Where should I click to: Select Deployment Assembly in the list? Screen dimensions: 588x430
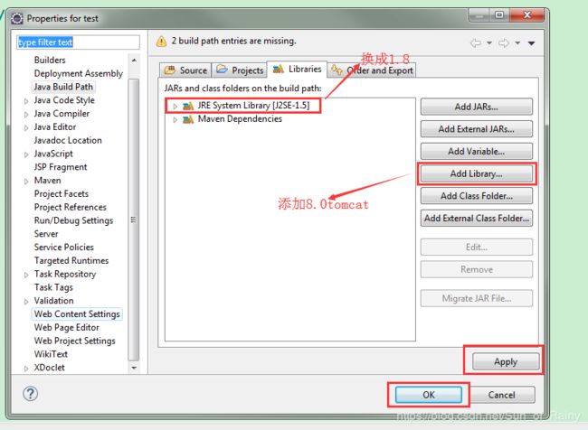(79, 73)
